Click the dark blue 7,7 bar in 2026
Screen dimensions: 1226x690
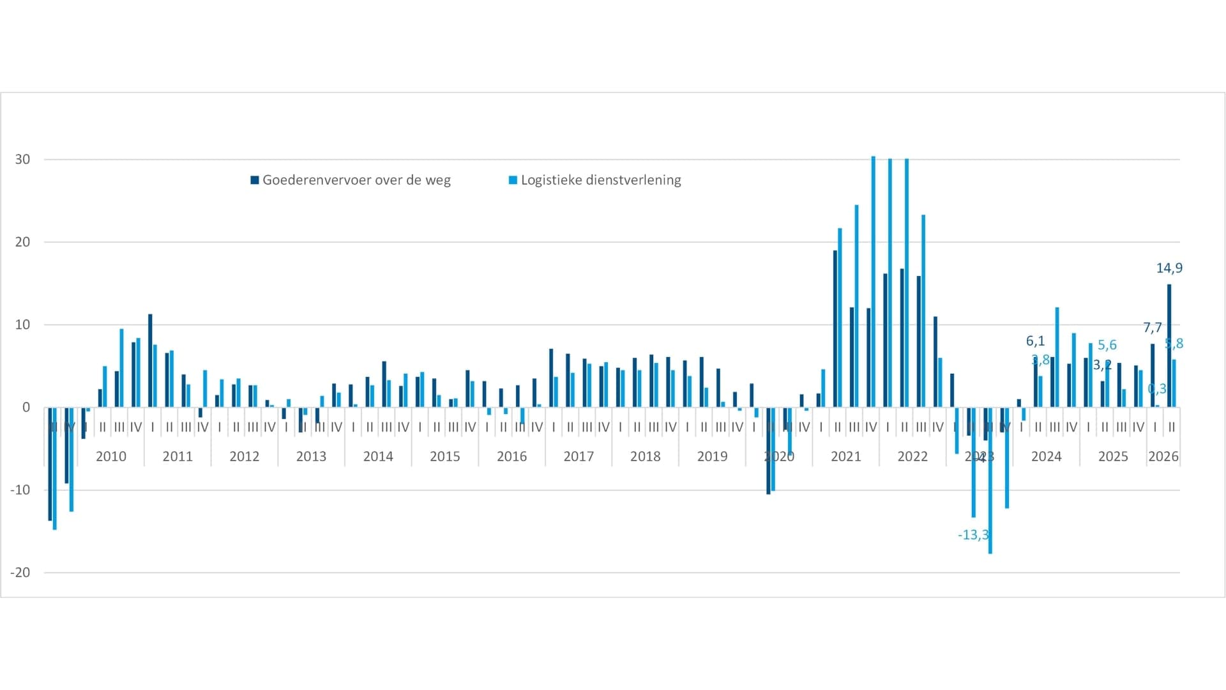pos(1153,376)
